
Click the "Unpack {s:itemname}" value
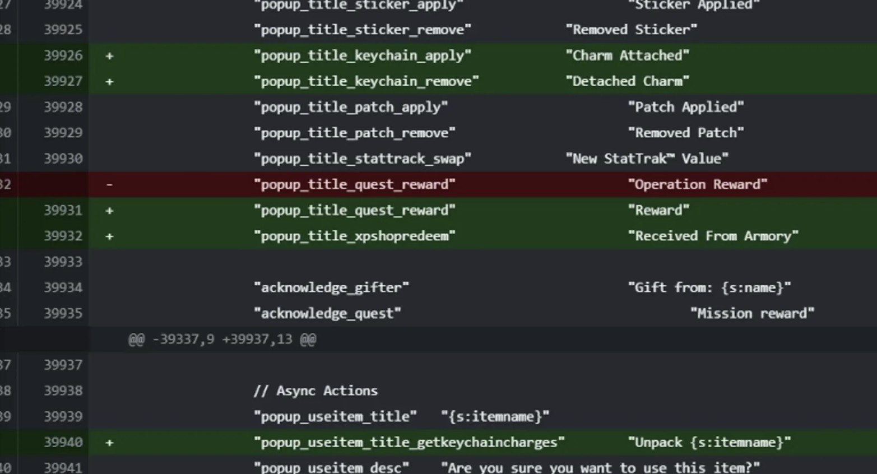[709, 442]
